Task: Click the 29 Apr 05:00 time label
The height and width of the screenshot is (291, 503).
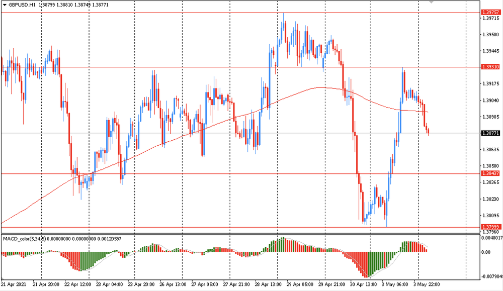Action: (300, 284)
